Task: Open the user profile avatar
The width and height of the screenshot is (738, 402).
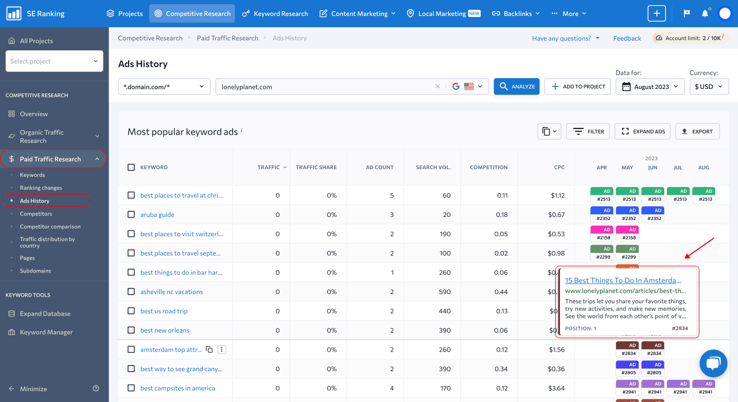Action: (725, 13)
